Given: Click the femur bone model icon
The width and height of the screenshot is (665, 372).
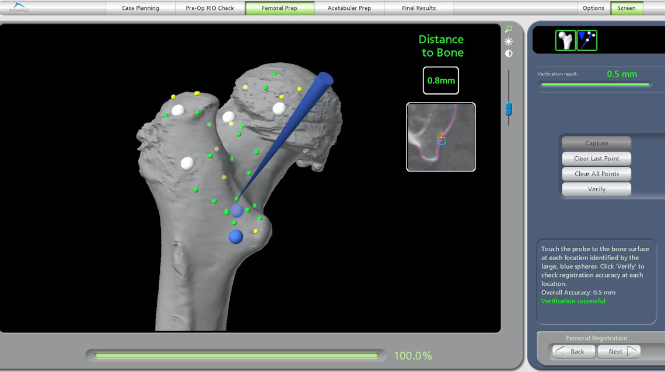Looking at the screenshot, I should coord(565,40).
